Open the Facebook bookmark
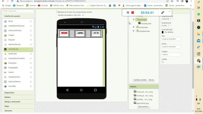The image size is (203, 114). coord(18,5)
